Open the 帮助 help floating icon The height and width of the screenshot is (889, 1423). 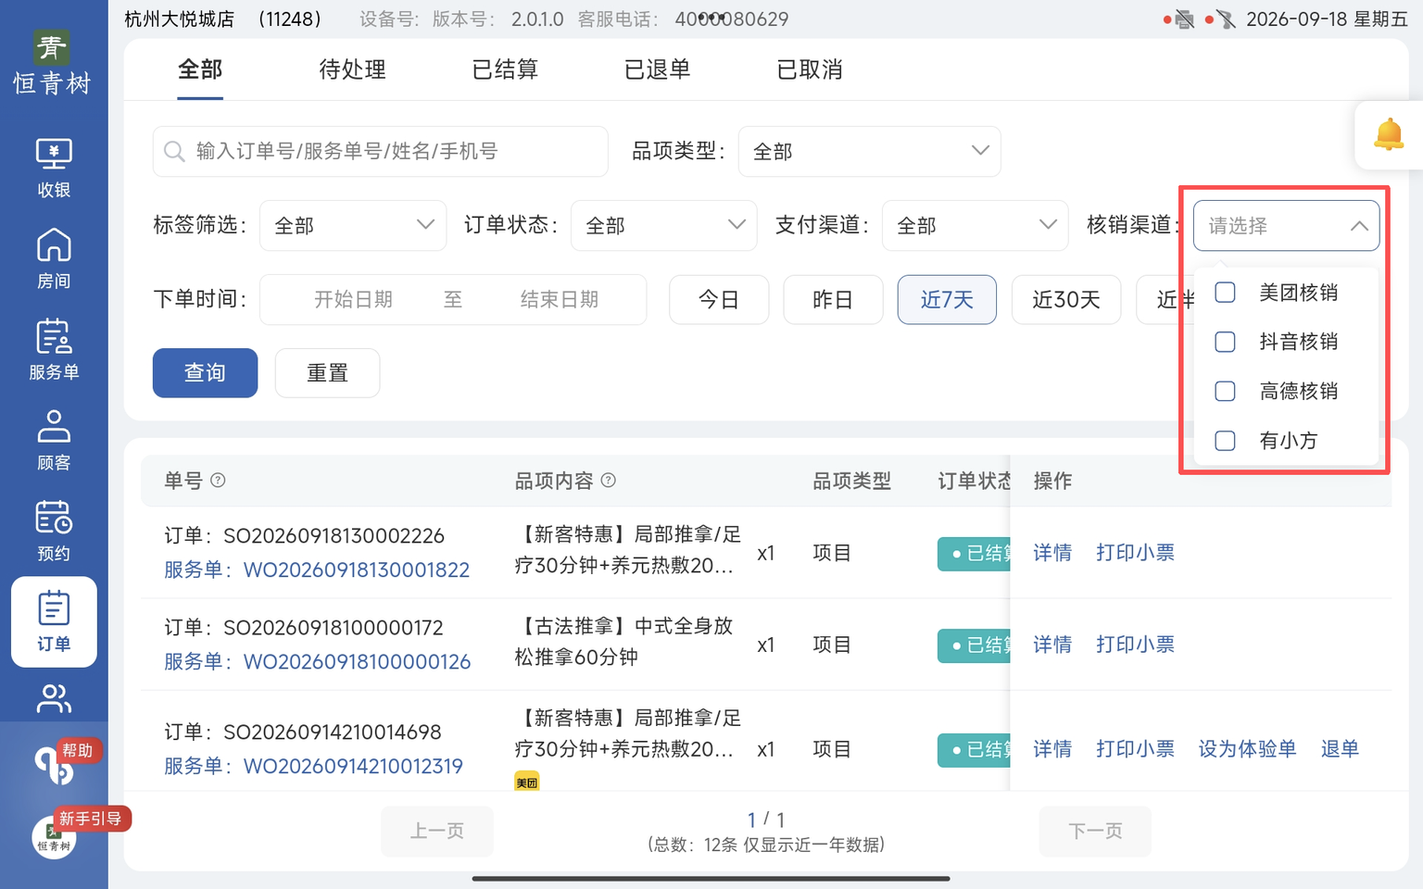pyautogui.click(x=56, y=764)
